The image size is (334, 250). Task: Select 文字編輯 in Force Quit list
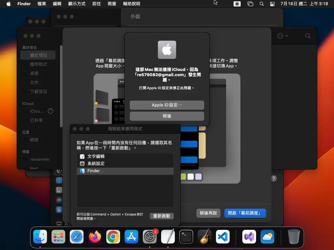[125, 157]
